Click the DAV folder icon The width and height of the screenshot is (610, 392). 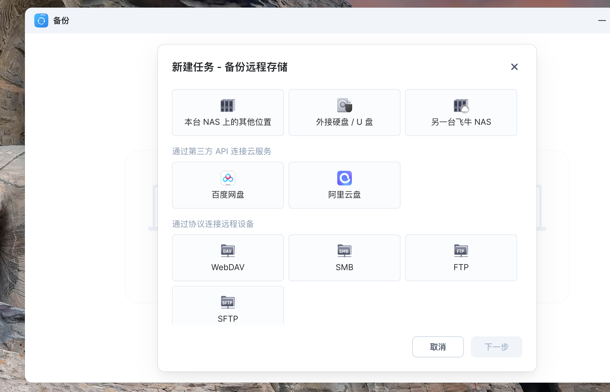[228, 251]
